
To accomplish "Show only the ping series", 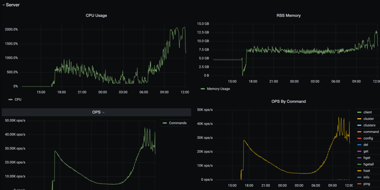I will 367,184.
